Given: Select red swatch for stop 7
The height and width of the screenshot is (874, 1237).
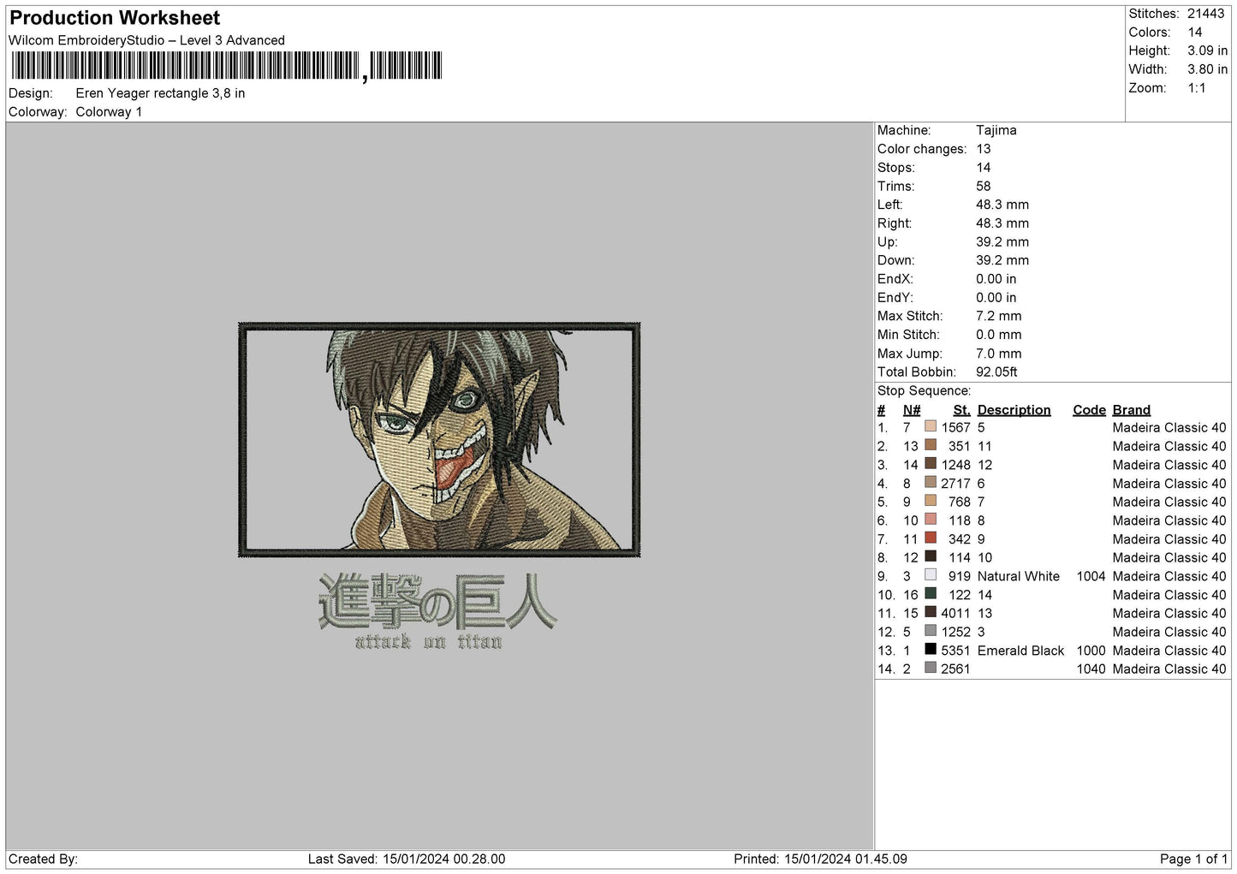Looking at the screenshot, I should pyautogui.click(x=931, y=538).
